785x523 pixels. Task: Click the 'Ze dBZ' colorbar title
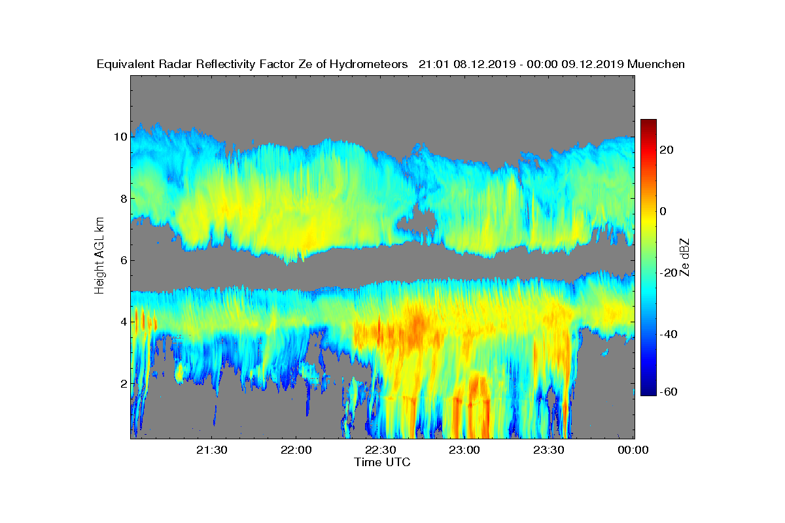686,257
